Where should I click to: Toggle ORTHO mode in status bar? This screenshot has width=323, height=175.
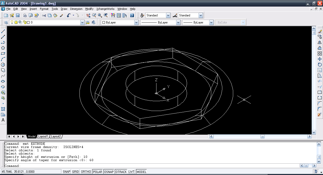86,172
